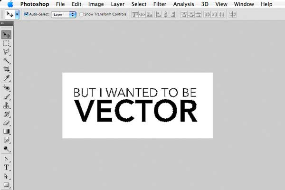Select the Move tool in the toolbox

click(x=6, y=35)
